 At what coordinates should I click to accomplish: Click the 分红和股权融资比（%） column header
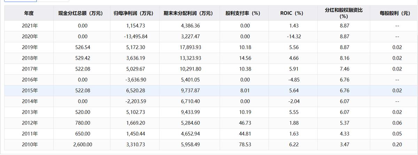pos(344,13)
